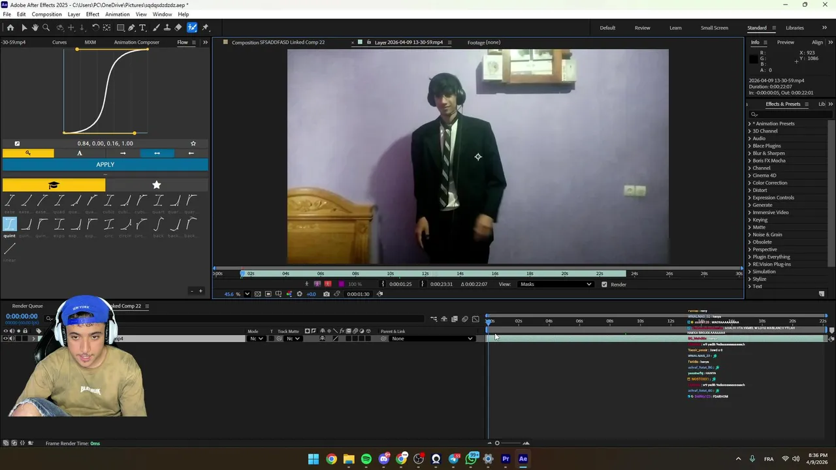The width and height of the screenshot is (836, 470).
Task: Select the Eraser tool
Action: tap(178, 27)
